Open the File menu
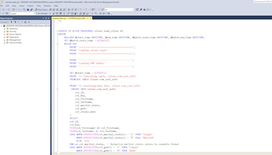The image size is (272, 155). click(2, 6)
